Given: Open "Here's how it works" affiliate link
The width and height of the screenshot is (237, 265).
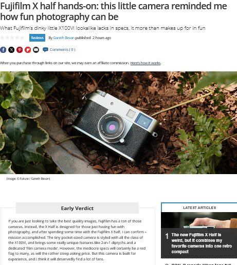Looking at the screenshot, I should [x=145, y=63].
